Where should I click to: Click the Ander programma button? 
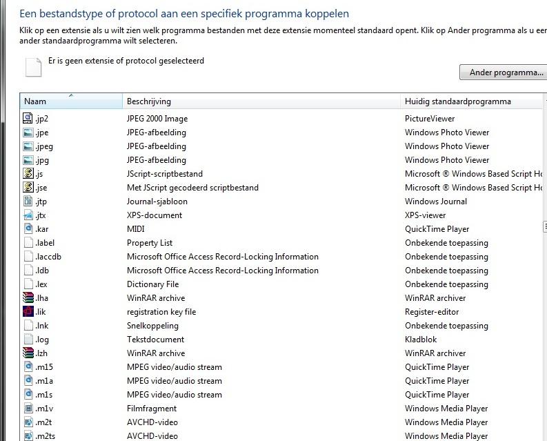pyautogui.click(x=504, y=72)
